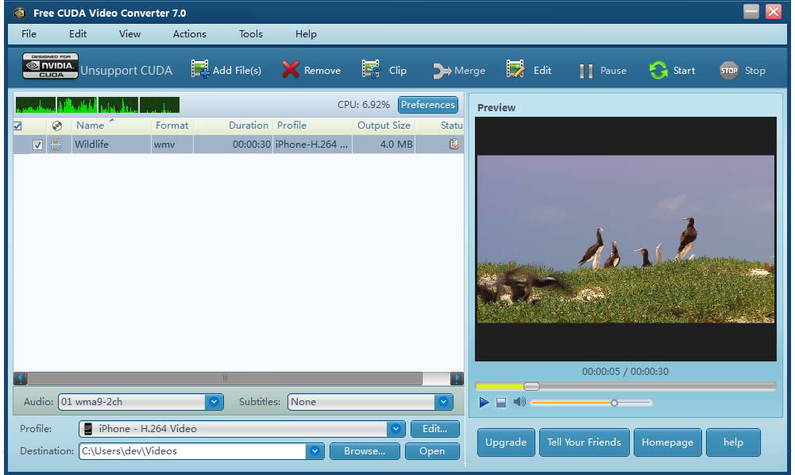The image size is (795, 475).
Task: Open the Help menu
Action: (x=306, y=34)
